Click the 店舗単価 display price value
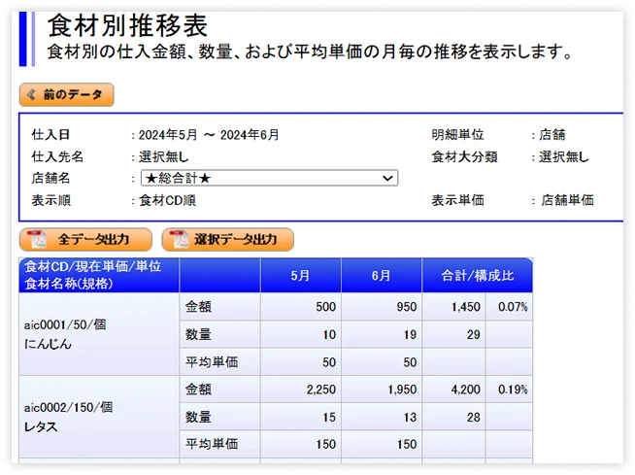 (567, 200)
